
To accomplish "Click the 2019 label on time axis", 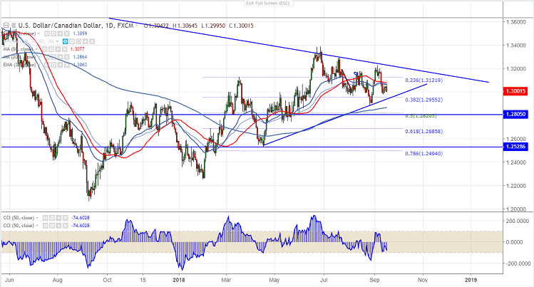I will (x=471, y=280).
